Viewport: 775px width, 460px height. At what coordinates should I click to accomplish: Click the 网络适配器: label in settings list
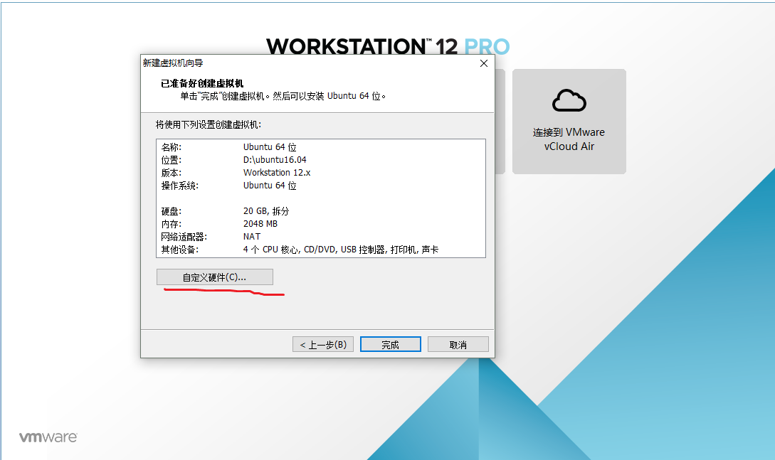184,237
